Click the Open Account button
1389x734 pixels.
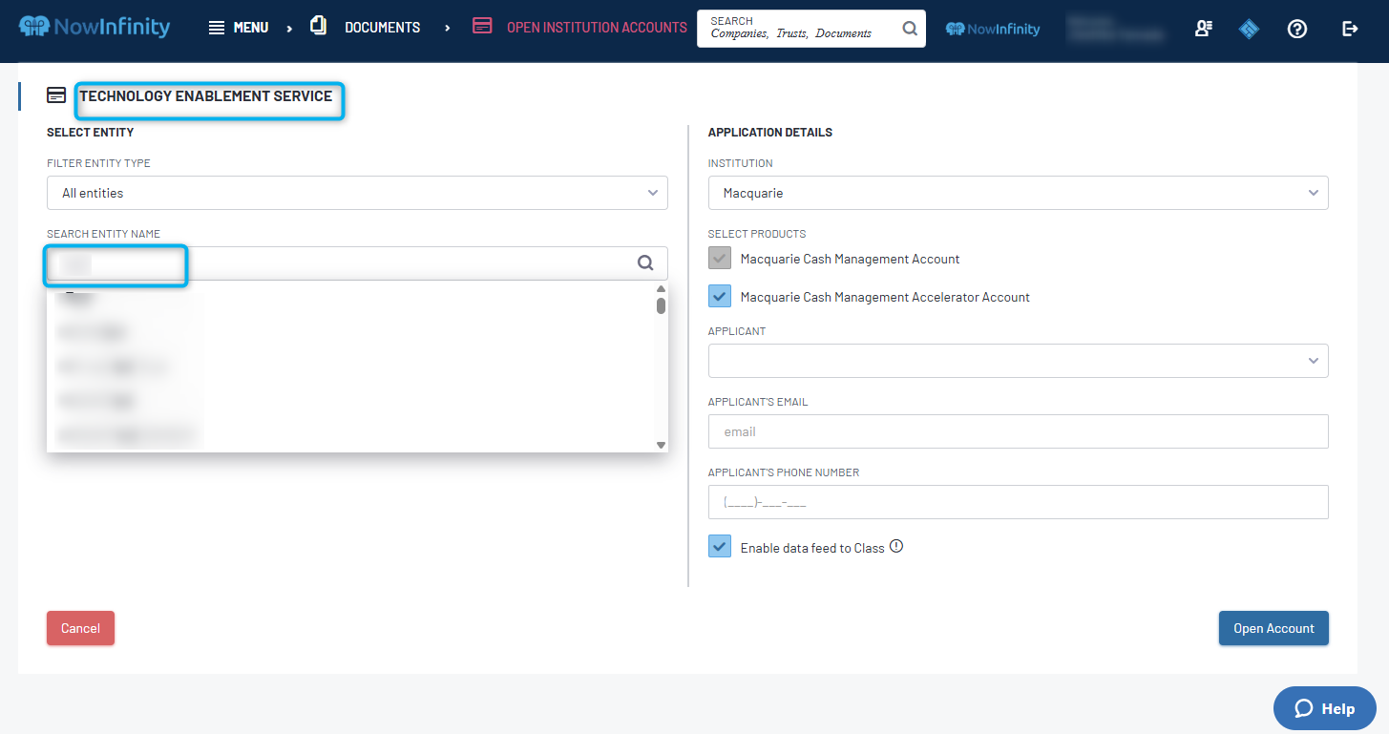(x=1273, y=628)
